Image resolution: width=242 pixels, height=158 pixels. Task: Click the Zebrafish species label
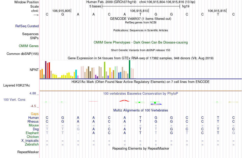32,145
